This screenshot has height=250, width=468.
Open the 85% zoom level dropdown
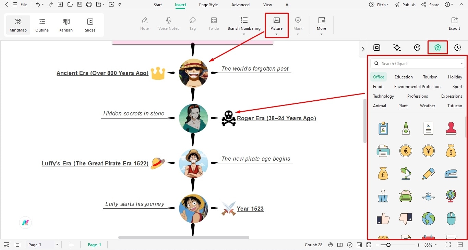[x=431, y=245]
